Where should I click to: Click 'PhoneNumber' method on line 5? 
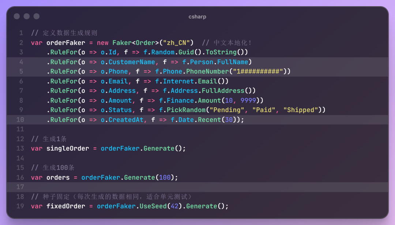[207, 71]
